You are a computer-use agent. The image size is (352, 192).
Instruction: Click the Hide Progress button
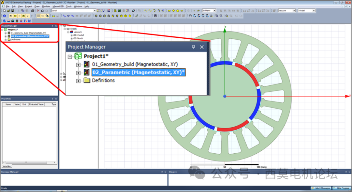coord(343,188)
